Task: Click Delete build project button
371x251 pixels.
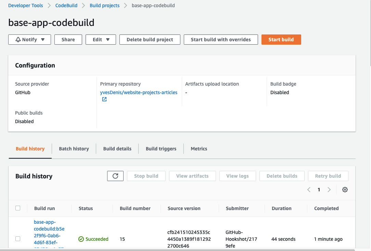Action: coord(150,40)
